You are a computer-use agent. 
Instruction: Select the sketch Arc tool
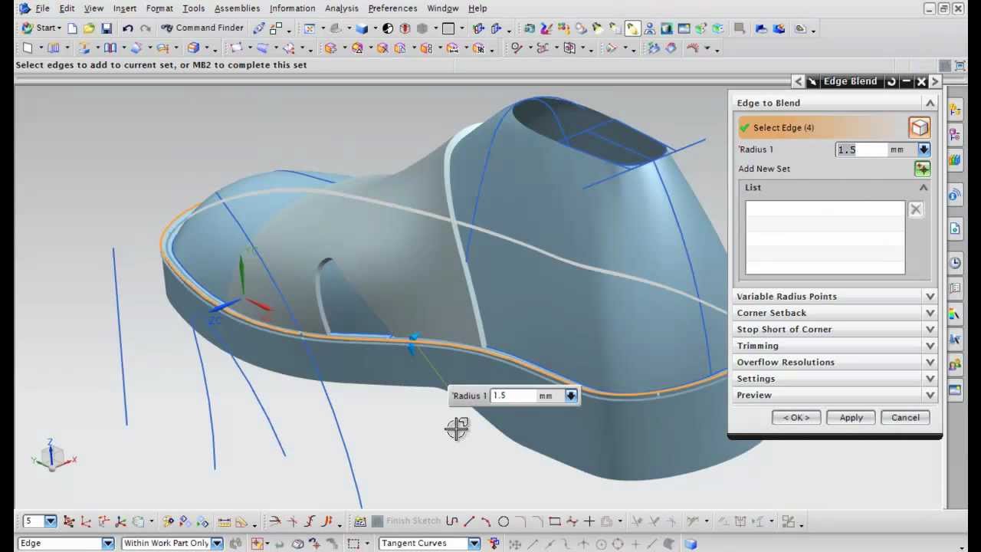(x=486, y=521)
